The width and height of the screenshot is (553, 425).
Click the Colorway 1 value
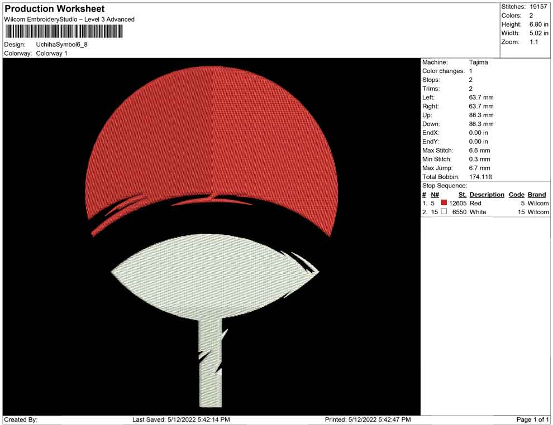point(51,54)
